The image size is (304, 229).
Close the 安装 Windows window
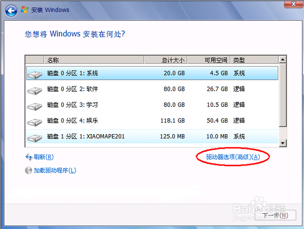[x=294, y=4]
